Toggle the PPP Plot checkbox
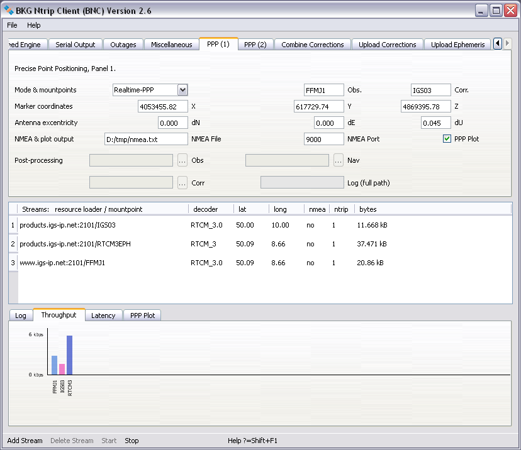This screenshot has height=450, width=521. pyautogui.click(x=447, y=139)
